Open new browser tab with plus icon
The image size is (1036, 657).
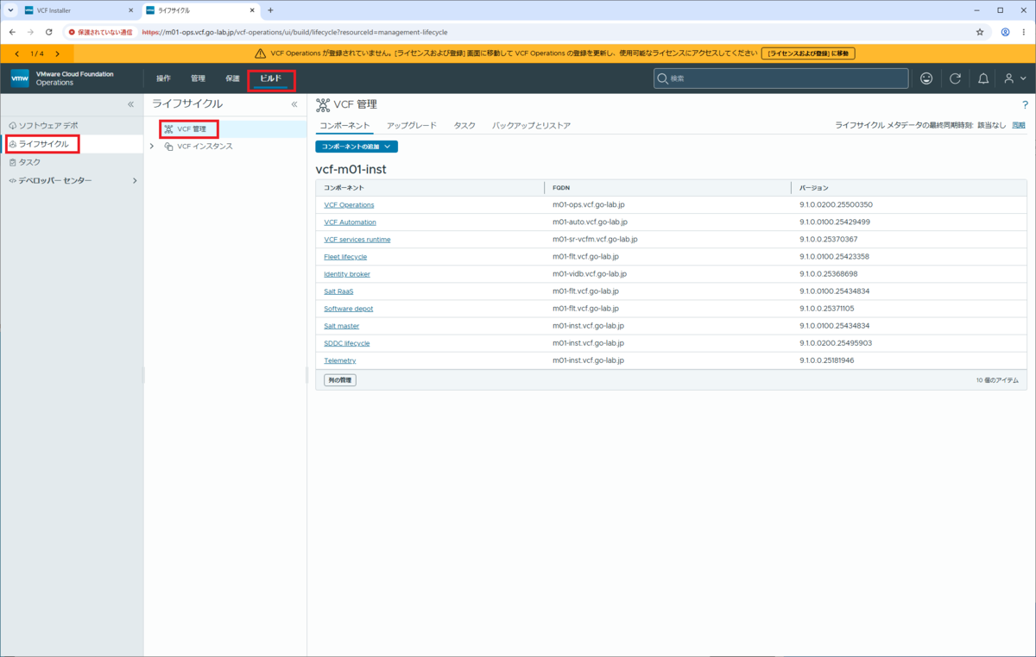270,10
